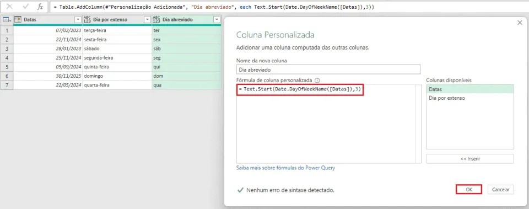The image size is (529, 209).
Task: Click the cell ter
Action: click(187, 31)
